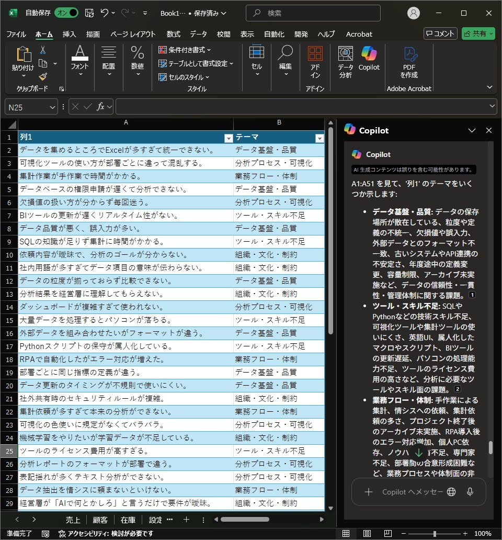
Task: Click citation reference 2 in Copilot
Action: [457, 389]
